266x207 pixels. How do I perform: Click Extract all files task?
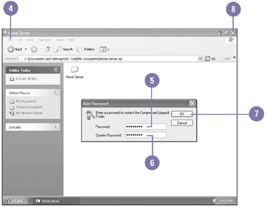(23, 79)
